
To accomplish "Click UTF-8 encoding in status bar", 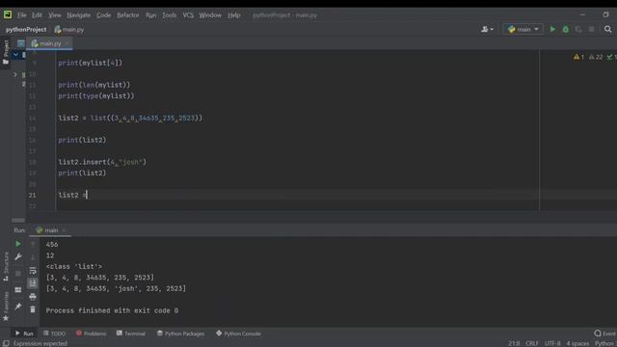I will [x=552, y=343].
